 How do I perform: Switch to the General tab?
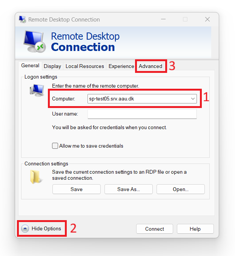(x=30, y=66)
